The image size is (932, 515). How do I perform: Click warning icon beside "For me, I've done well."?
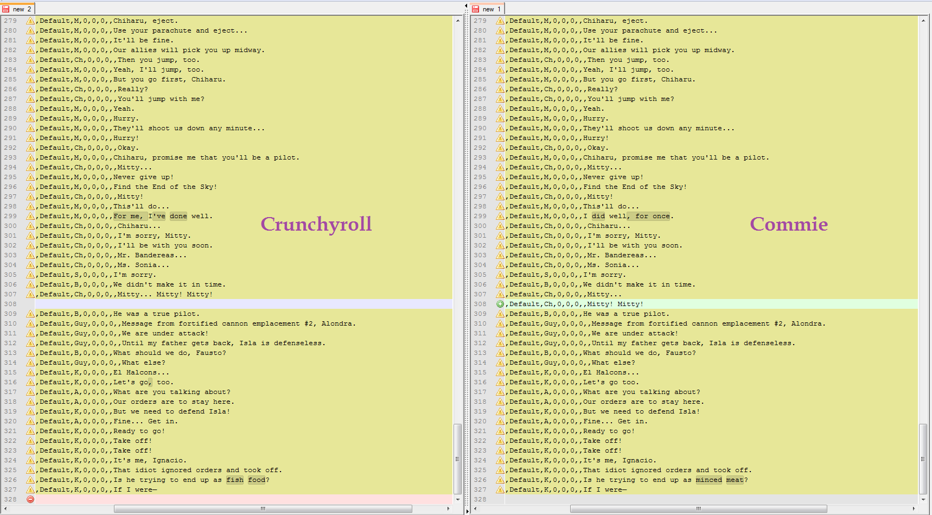click(x=30, y=216)
